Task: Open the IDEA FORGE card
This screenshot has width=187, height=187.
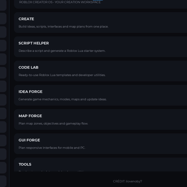Action: [x=100, y=95]
